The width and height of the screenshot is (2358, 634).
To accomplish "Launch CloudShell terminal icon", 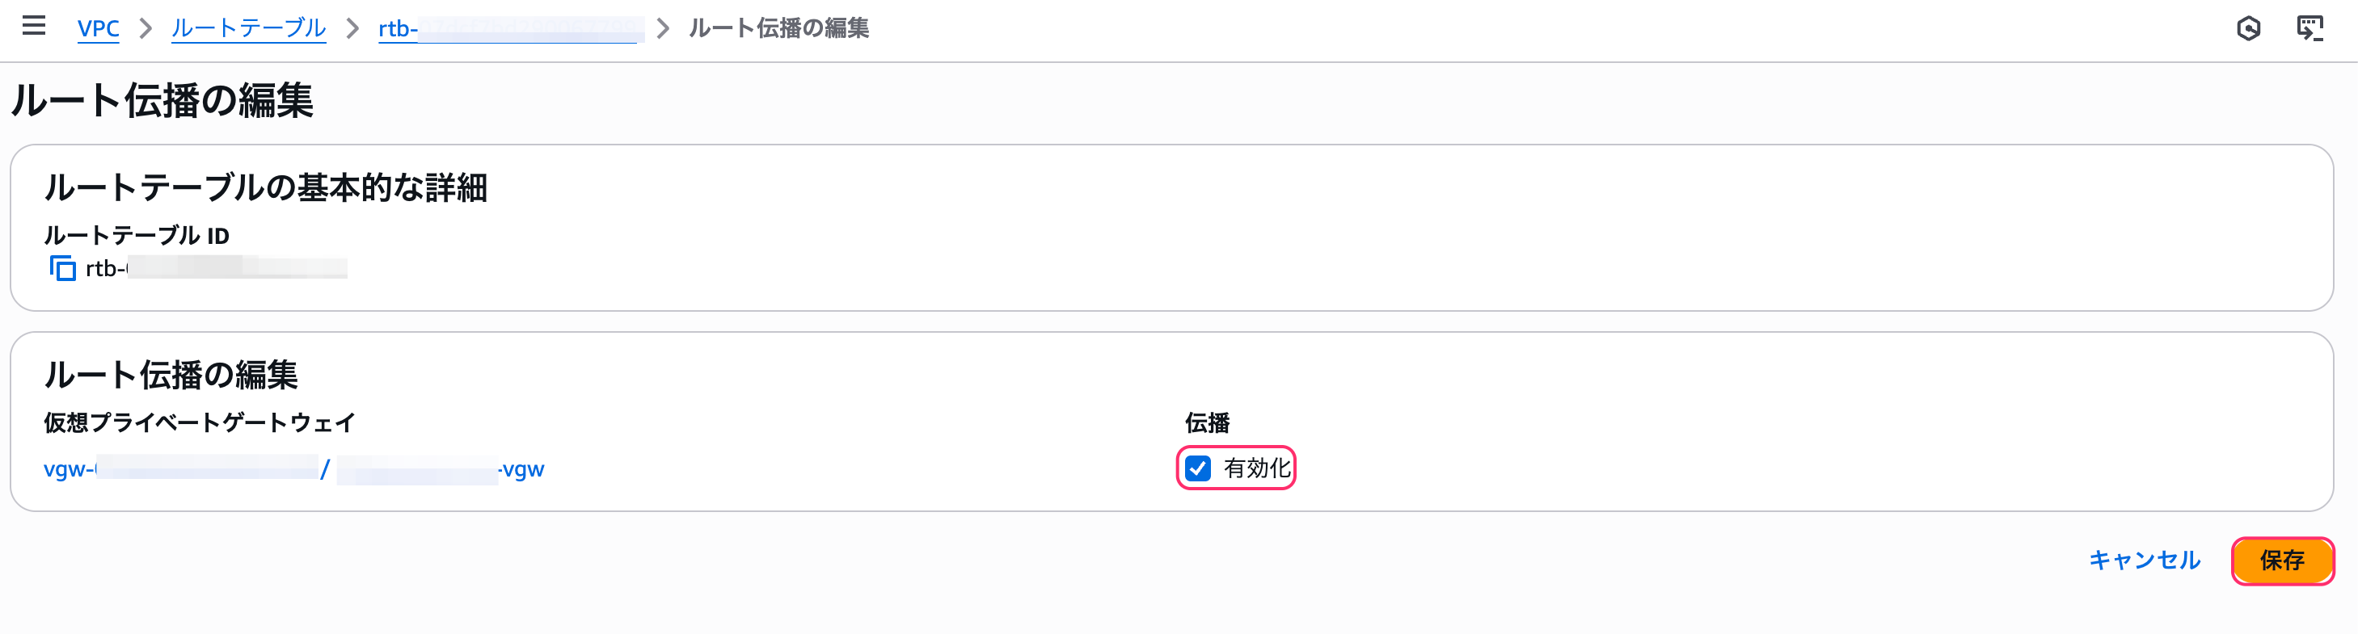I will coord(2309,28).
